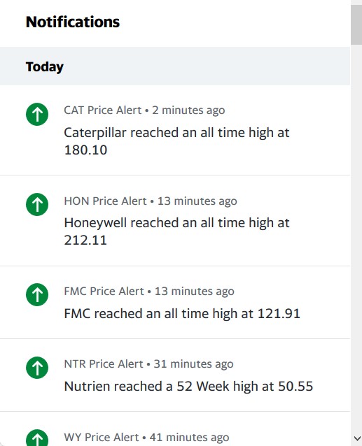The image size is (362, 446).
Task: Open FMC reached all time high at 121.91
Action: click(175, 303)
